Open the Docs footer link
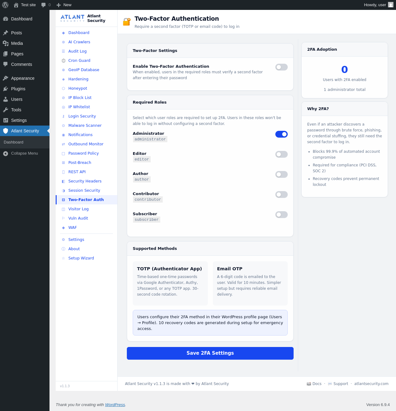This screenshot has height=411, width=396. 314,384
